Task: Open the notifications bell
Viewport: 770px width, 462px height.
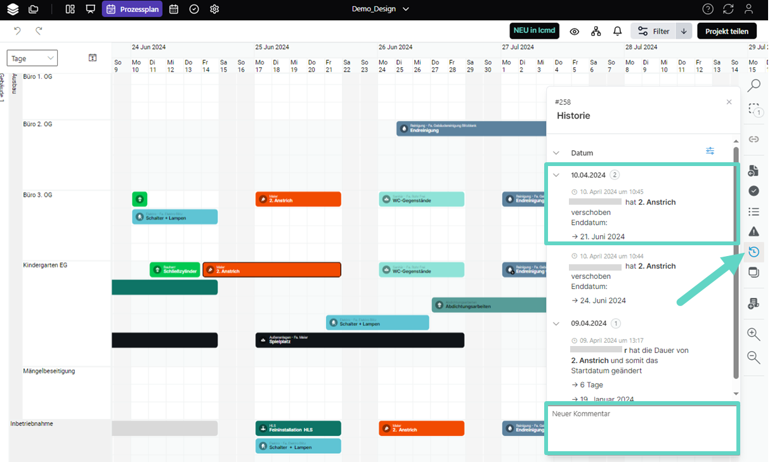Action: pyautogui.click(x=617, y=31)
